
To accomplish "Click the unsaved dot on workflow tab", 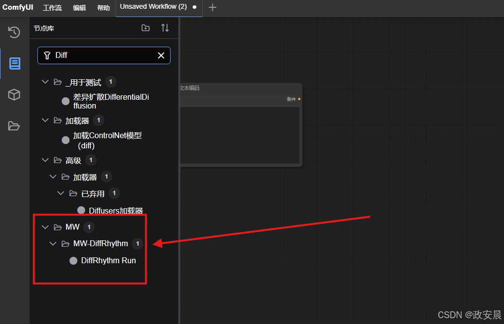I will click(194, 7).
